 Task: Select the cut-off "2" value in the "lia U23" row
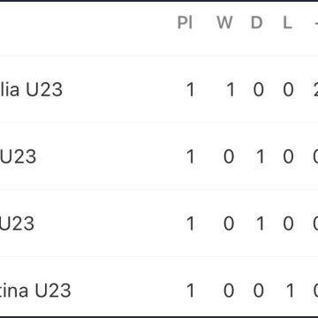[x=315, y=89]
